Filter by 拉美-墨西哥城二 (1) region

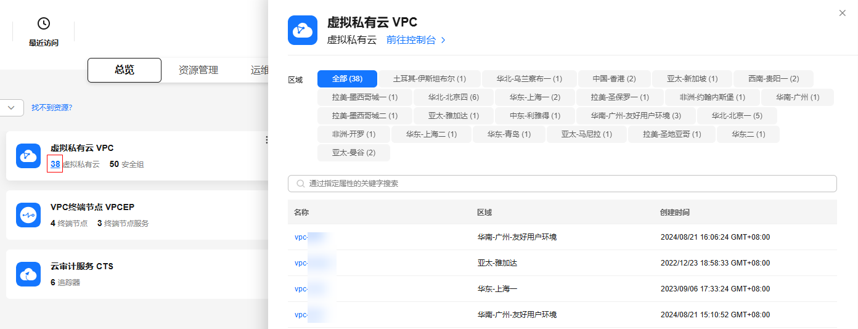click(x=365, y=116)
